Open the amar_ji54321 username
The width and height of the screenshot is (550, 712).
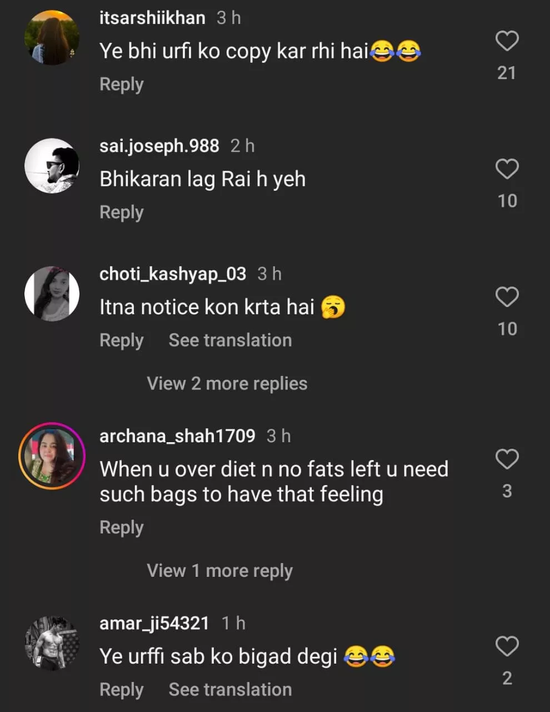coord(154,623)
